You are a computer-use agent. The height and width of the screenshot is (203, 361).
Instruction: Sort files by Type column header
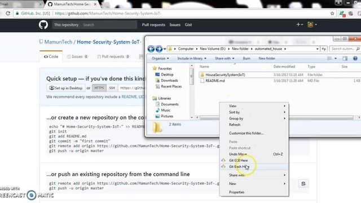[311, 67]
